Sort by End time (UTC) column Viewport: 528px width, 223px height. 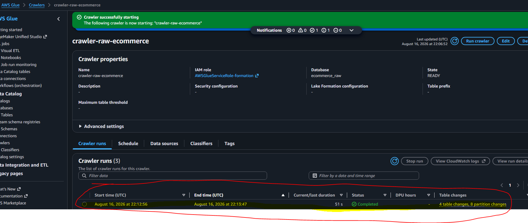(x=283, y=195)
